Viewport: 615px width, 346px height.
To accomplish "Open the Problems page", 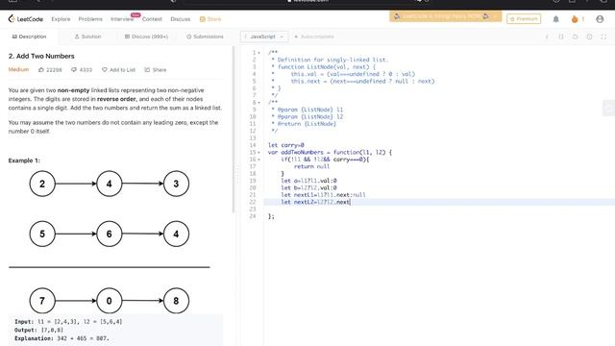I will point(90,19).
